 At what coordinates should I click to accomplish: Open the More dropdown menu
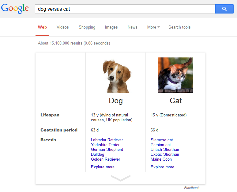153,27
